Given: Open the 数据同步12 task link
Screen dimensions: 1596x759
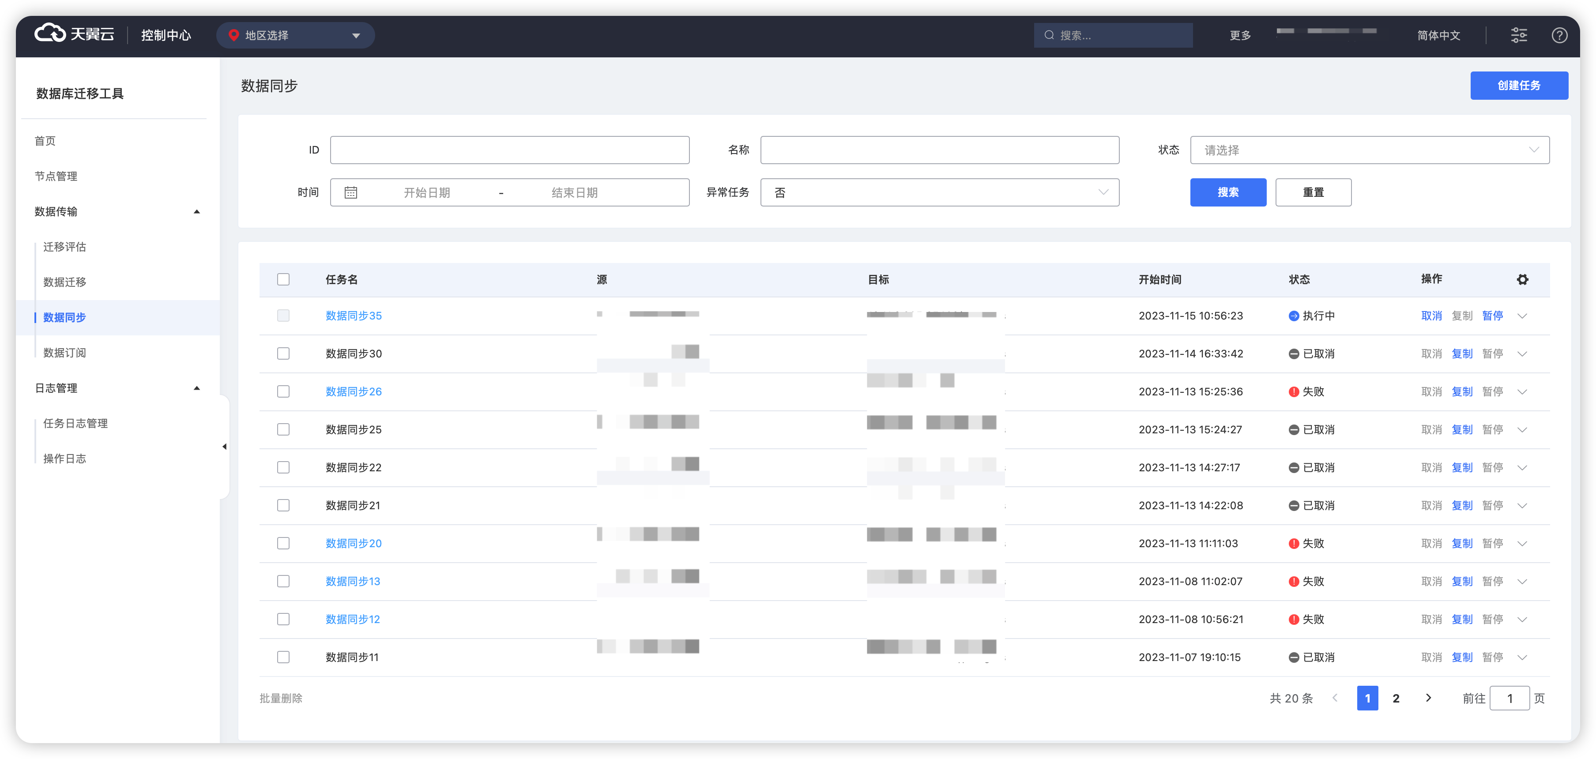Looking at the screenshot, I should [x=353, y=620].
